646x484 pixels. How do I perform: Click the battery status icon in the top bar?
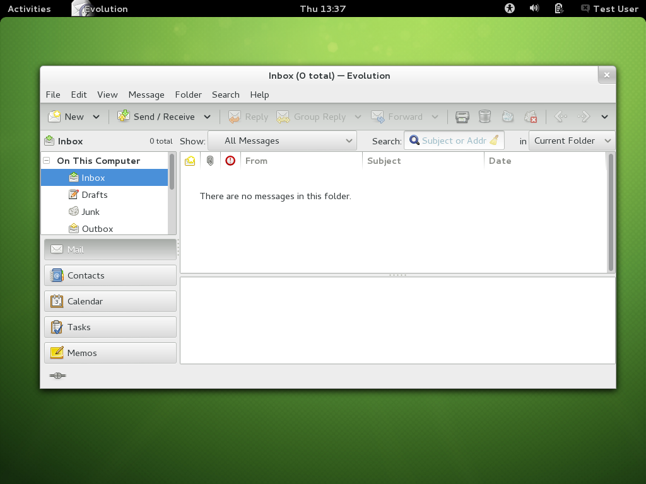point(559,8)
